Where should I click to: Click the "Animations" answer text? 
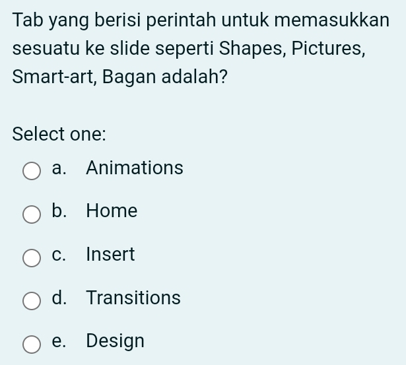click(x=135, y=168)
